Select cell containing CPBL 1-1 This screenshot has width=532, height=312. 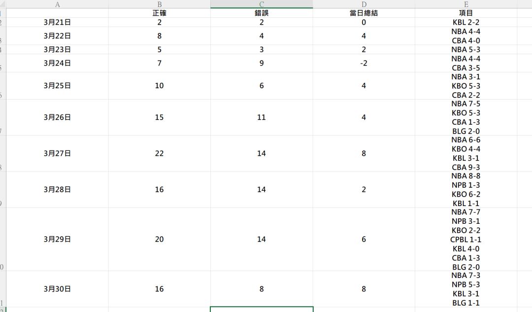click(466, 240)
